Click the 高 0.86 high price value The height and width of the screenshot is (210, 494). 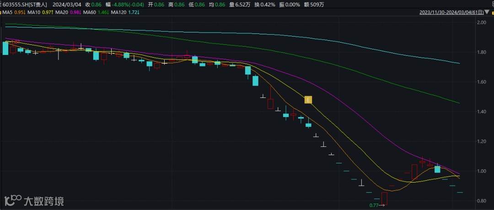point(176,5)
